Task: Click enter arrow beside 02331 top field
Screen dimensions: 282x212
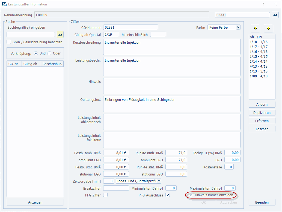Action: [x=275, y=15]
